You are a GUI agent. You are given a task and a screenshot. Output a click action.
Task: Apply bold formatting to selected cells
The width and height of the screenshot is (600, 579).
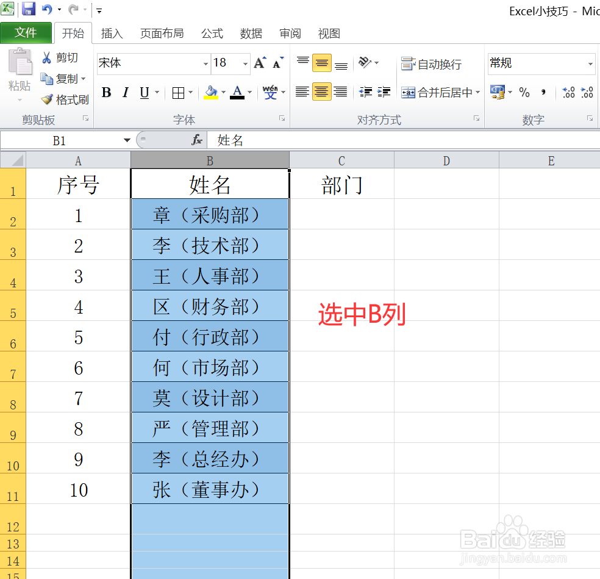(106, 92)
